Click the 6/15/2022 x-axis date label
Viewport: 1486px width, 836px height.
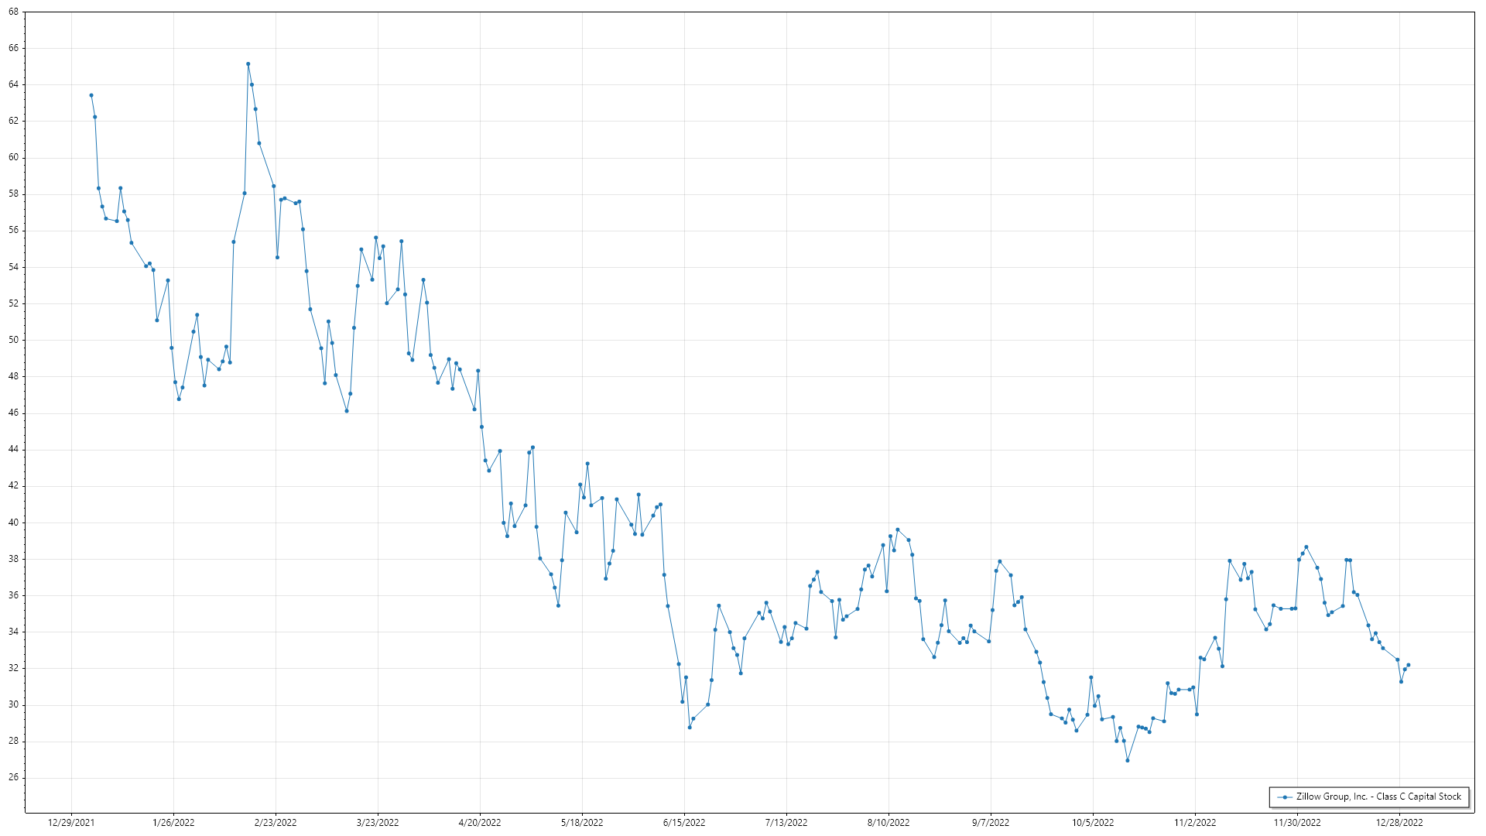click(684, 823)
